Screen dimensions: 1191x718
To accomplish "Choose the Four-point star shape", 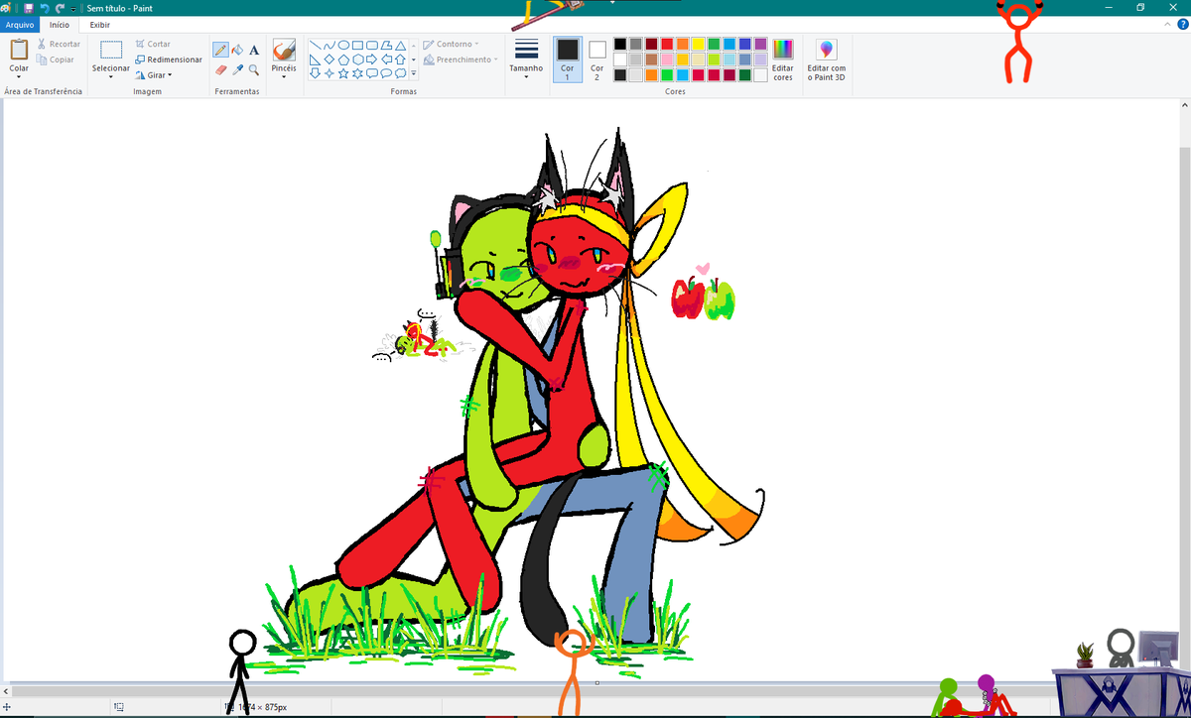I will tap(329, 73).
